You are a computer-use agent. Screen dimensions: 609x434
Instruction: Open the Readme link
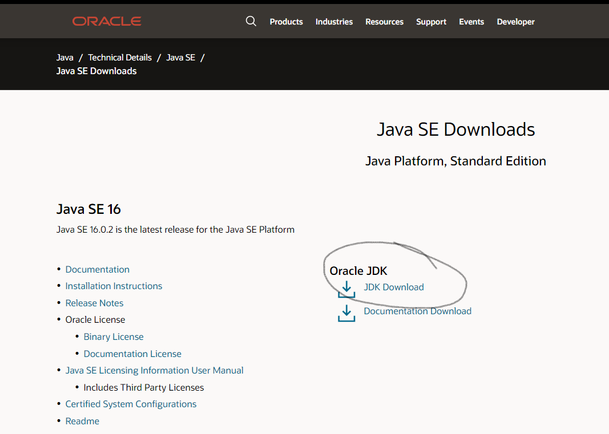(82, 421)
